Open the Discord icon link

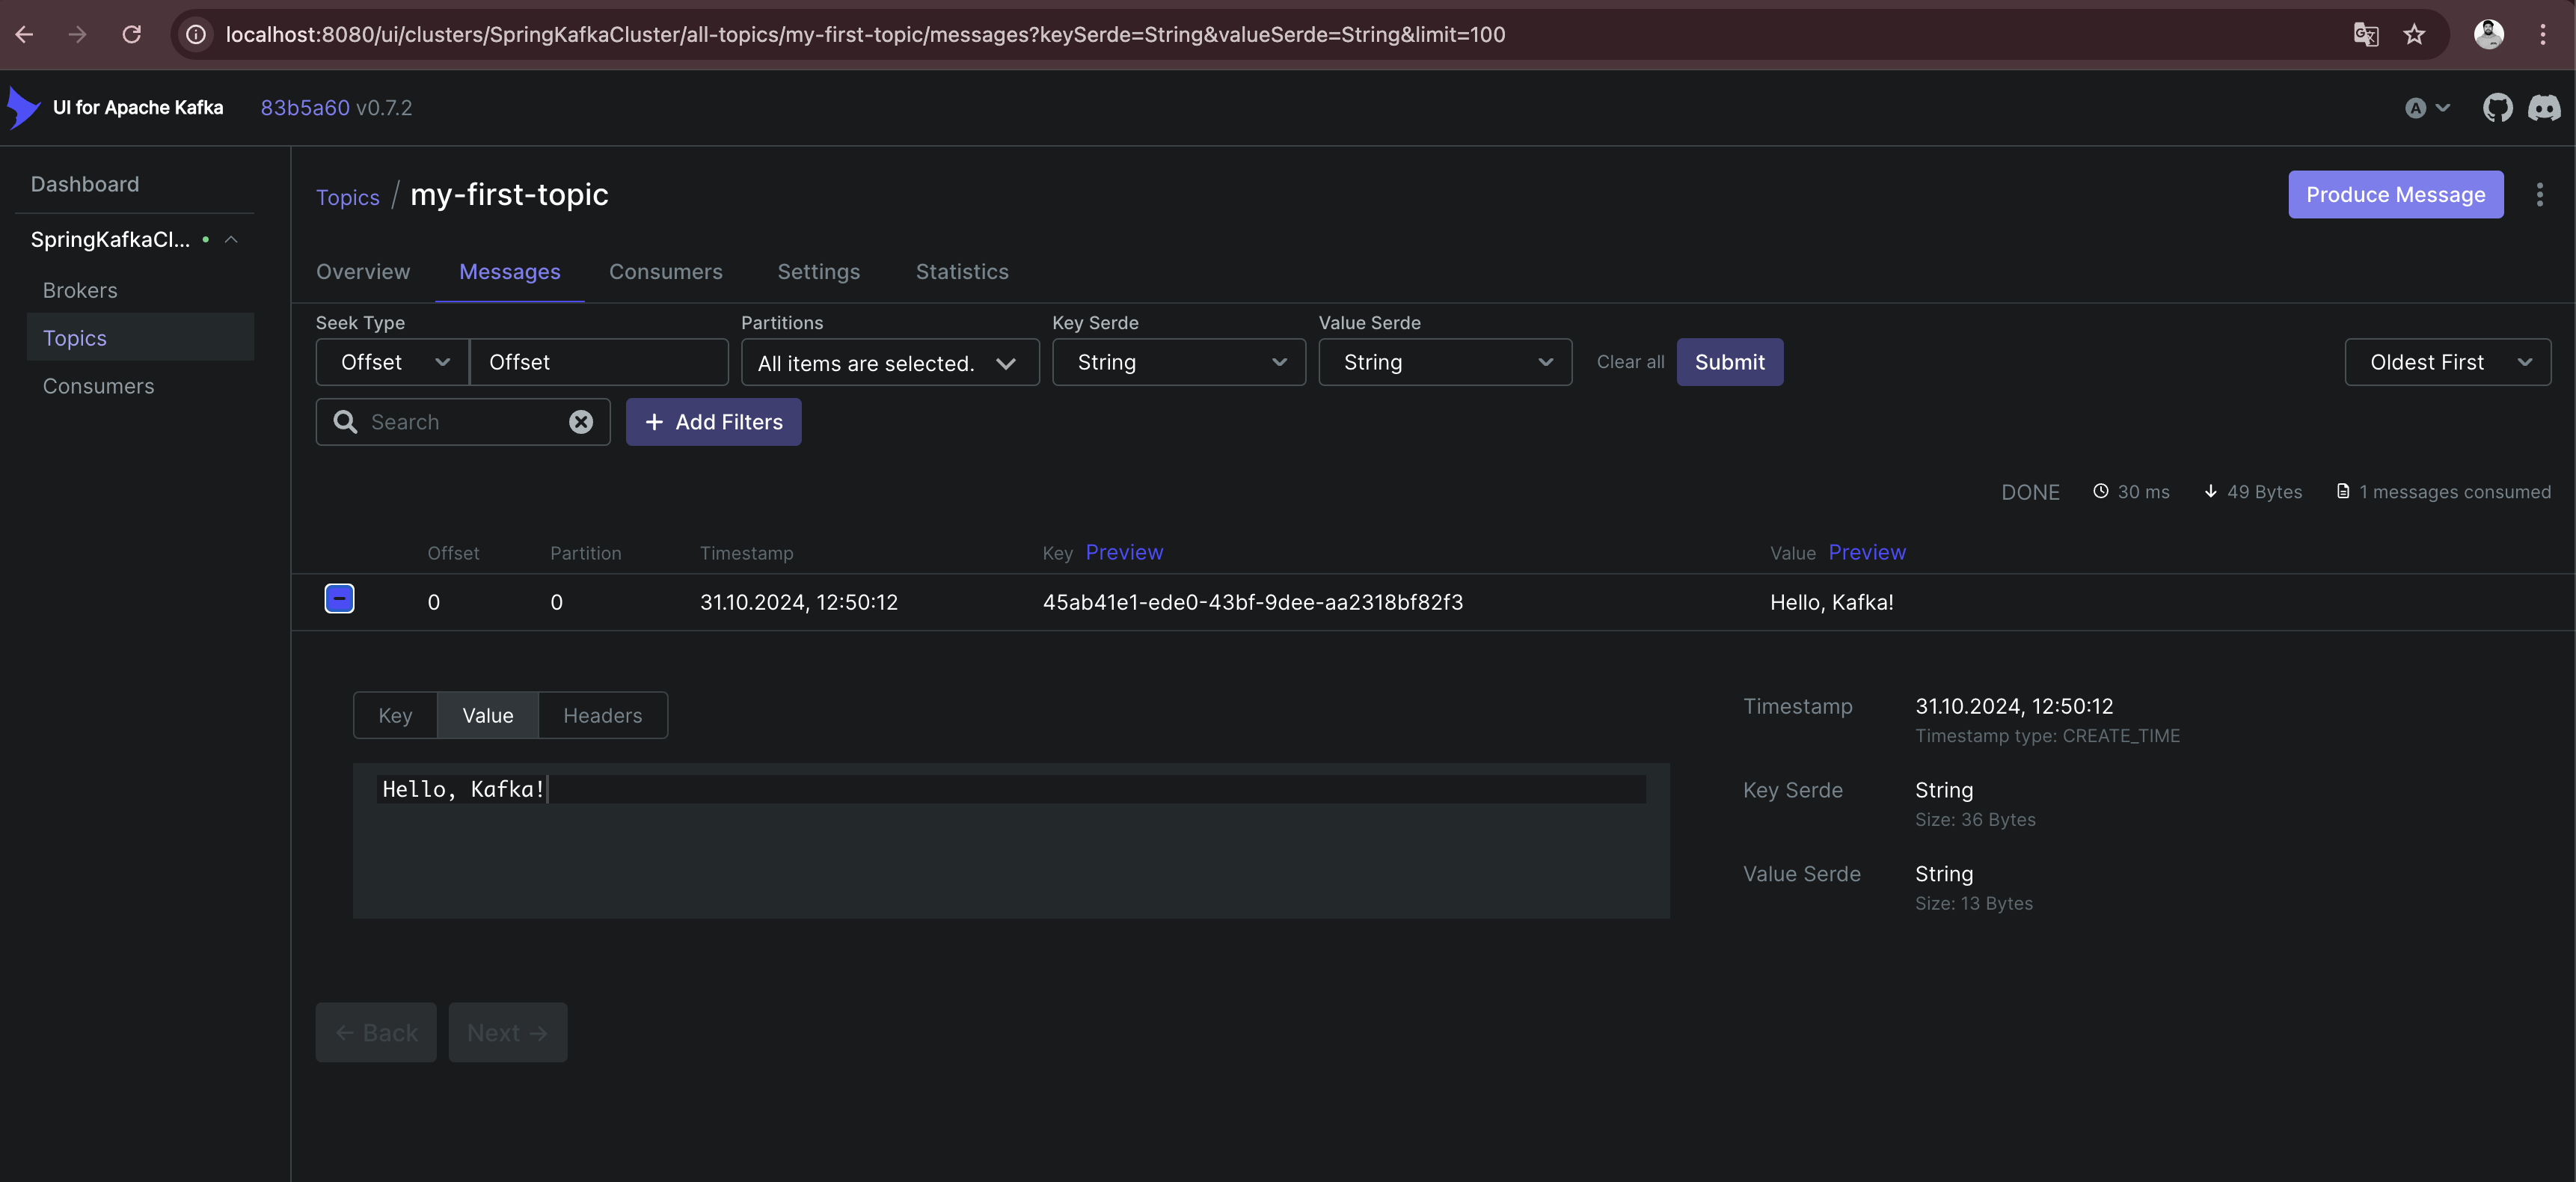2544,108
